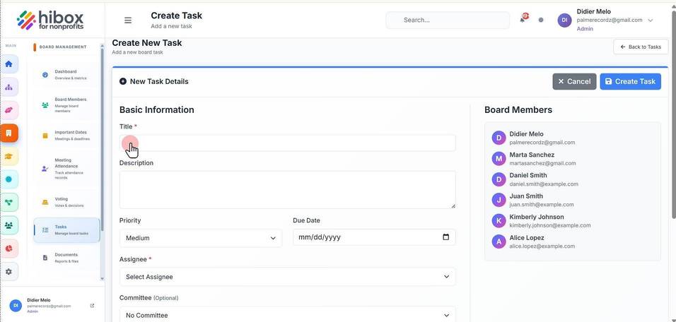Click alice.lopez@example.com in Board Members
This screenshot has width=676, height=322.
click(542, 246)
